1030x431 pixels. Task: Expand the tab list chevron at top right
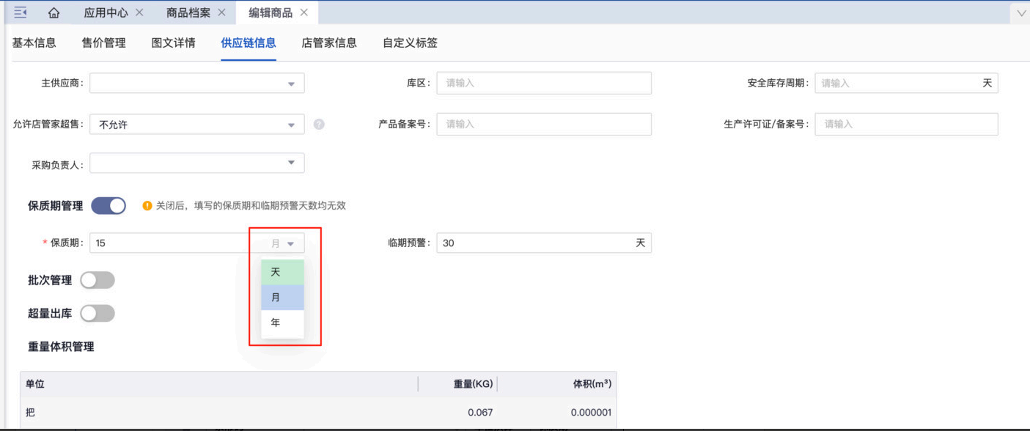coord(1021,13)
